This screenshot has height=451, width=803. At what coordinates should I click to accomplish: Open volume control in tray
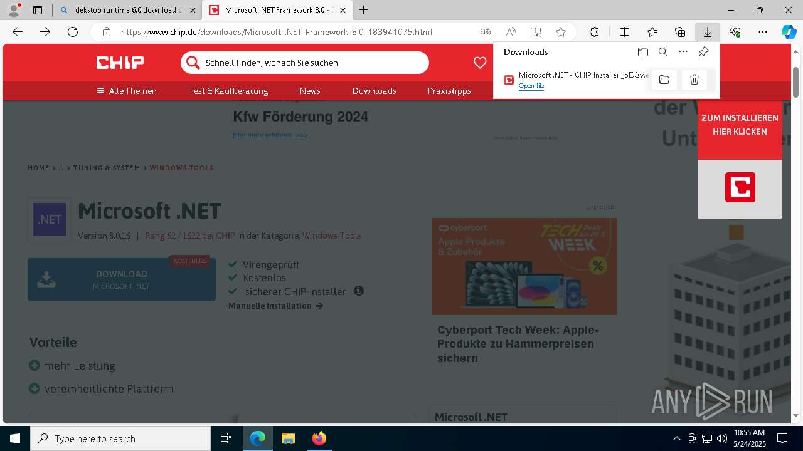coord(721,438)
